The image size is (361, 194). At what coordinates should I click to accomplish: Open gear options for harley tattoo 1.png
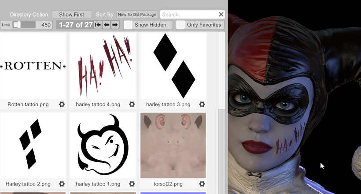tap(132, 184)
